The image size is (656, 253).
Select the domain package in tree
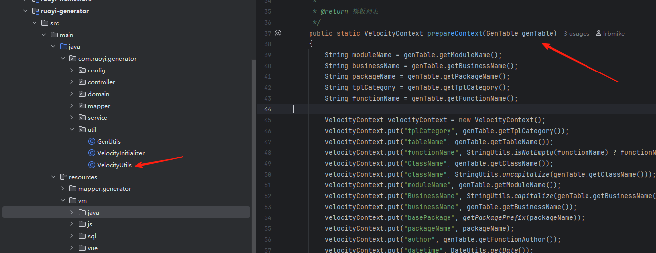(99, 94)
